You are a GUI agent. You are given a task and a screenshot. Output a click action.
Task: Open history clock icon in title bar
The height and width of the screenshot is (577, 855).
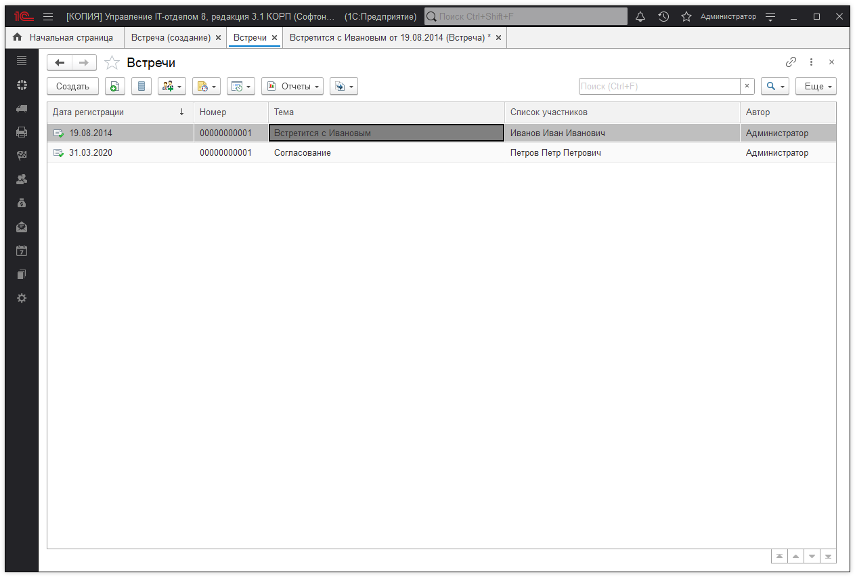663,16
